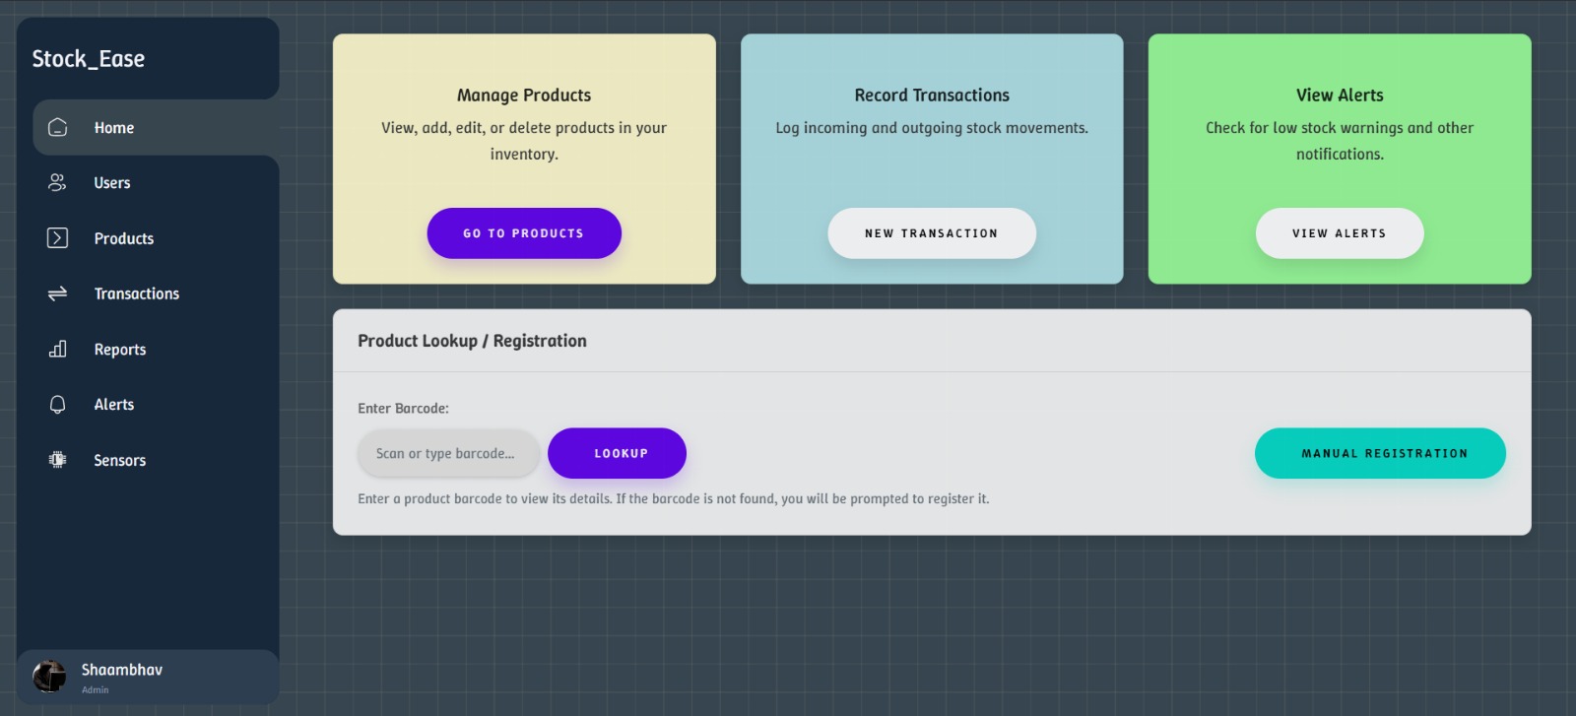Select the Sensors sidebar label
The image size is (1576, 716).
click(x=120, y=460)
